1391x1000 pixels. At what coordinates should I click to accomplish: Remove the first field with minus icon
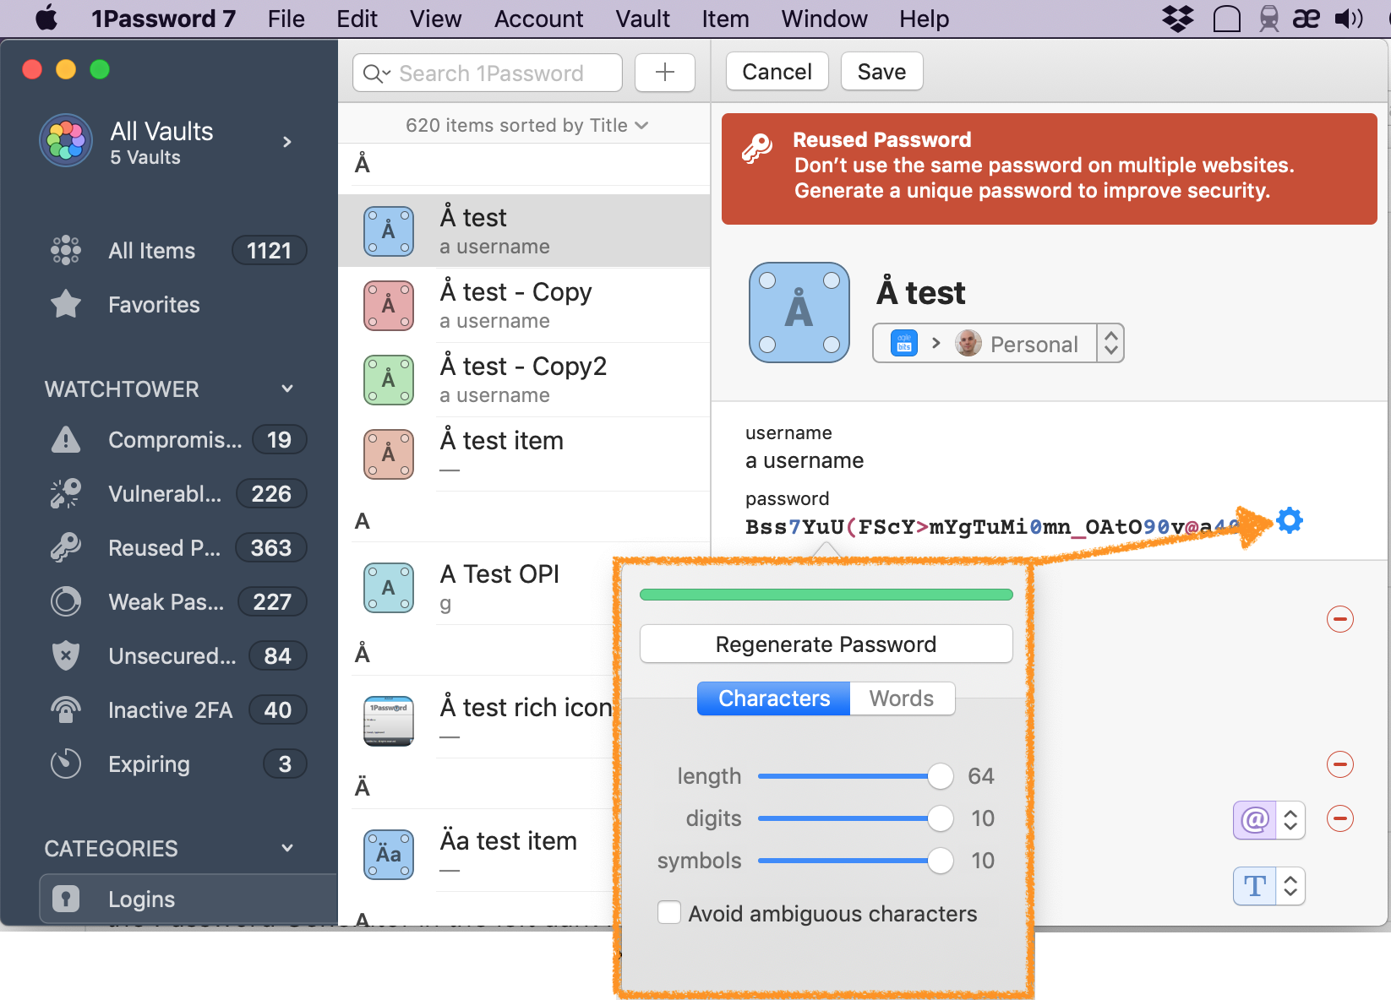pos(1340,619)
